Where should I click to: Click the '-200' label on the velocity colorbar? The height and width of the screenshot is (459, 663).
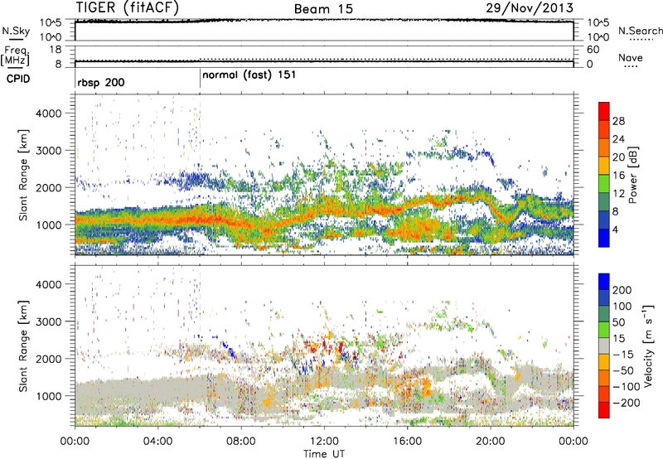pos(627,403)
